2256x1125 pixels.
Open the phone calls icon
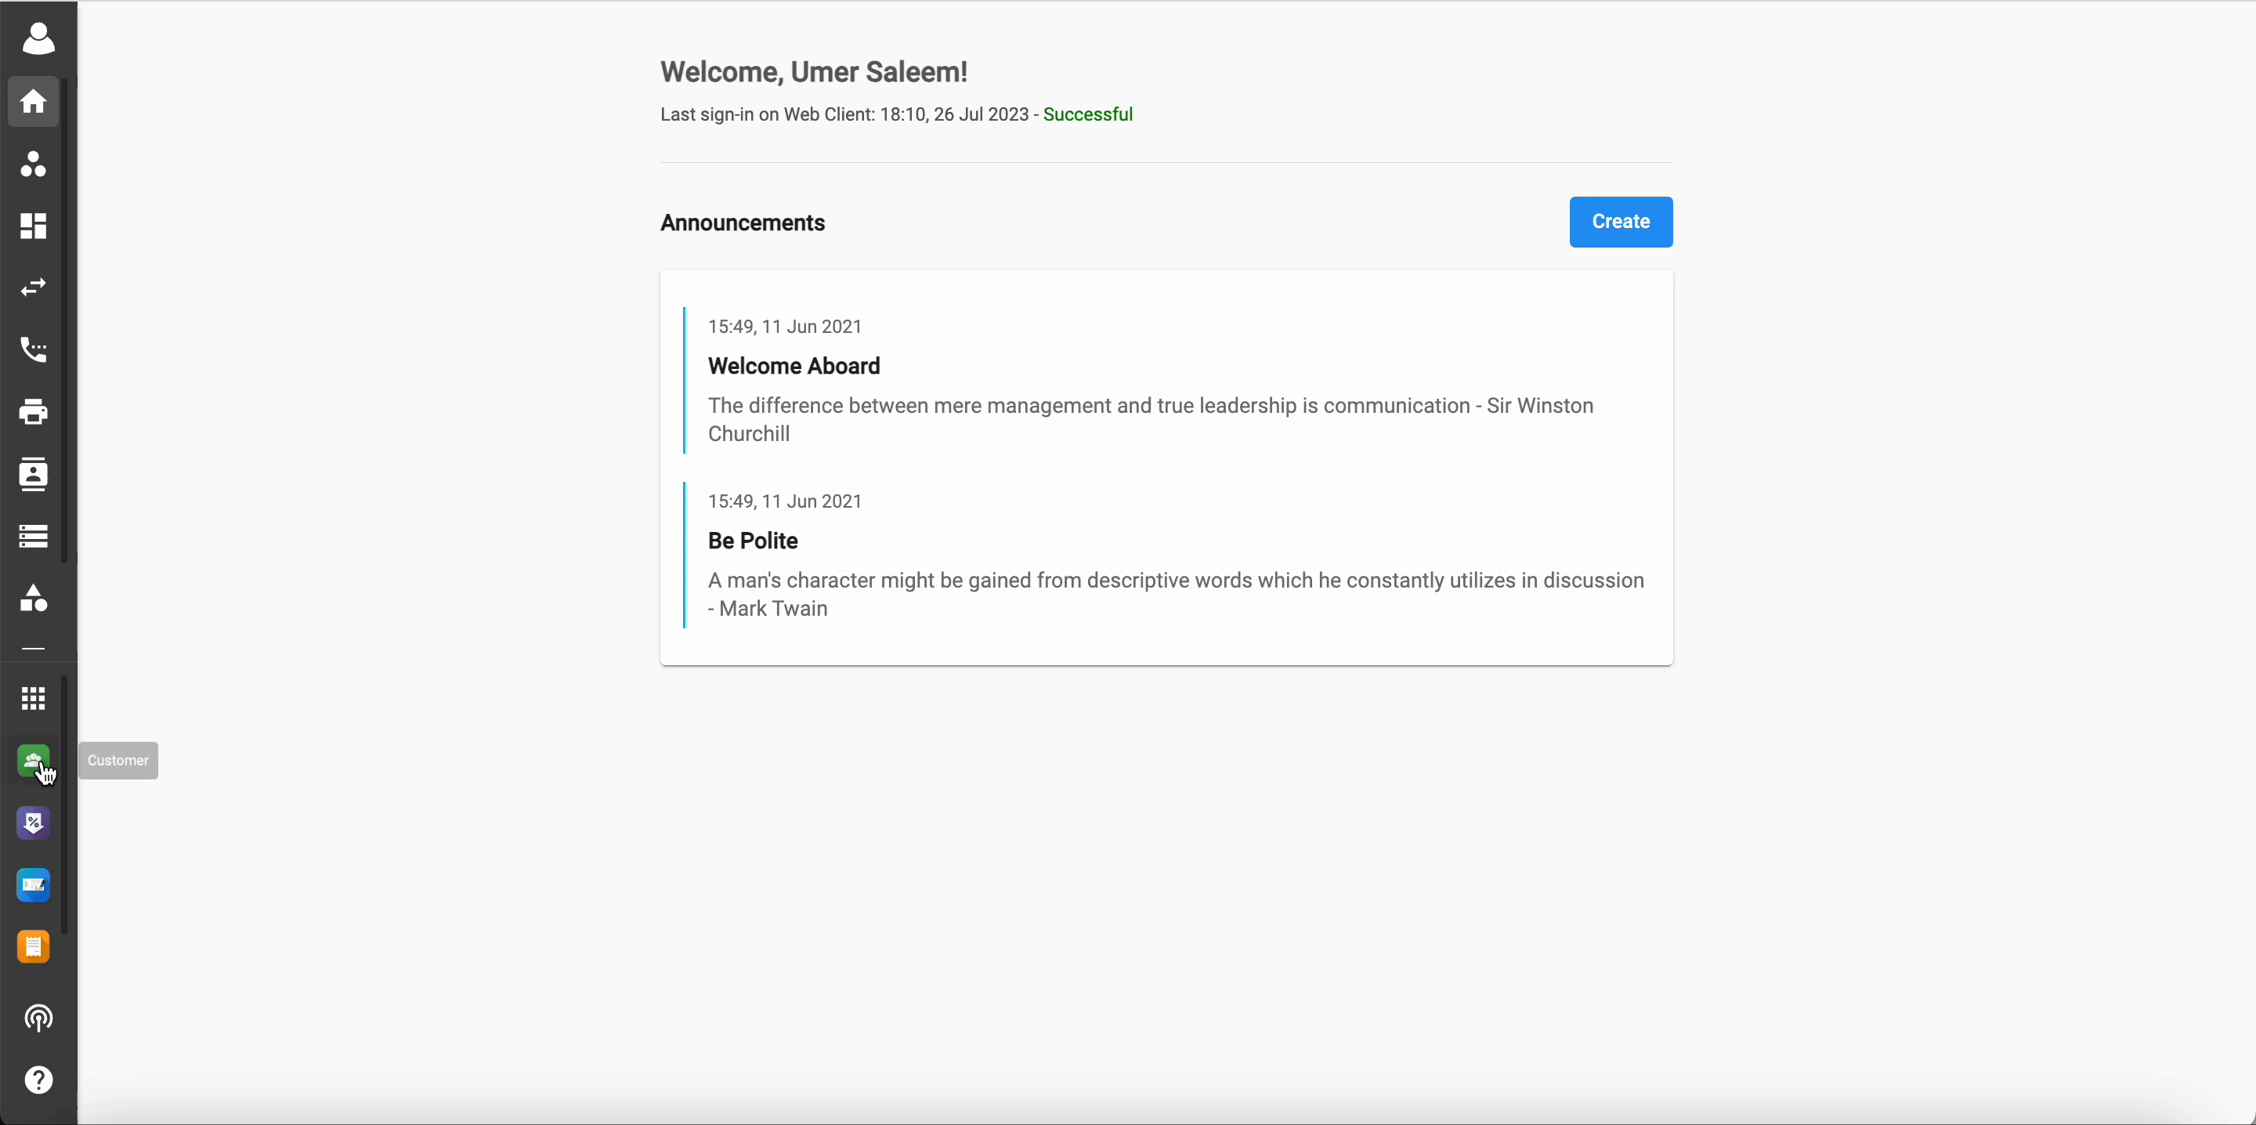pyautogui.click(x=33, y=349)
